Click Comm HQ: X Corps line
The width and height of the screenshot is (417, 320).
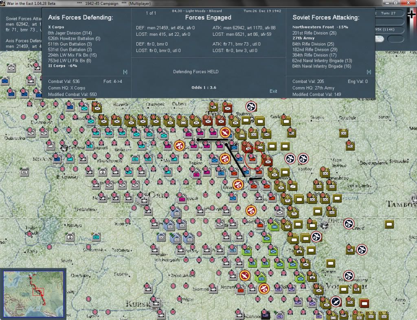coord(66,88)
